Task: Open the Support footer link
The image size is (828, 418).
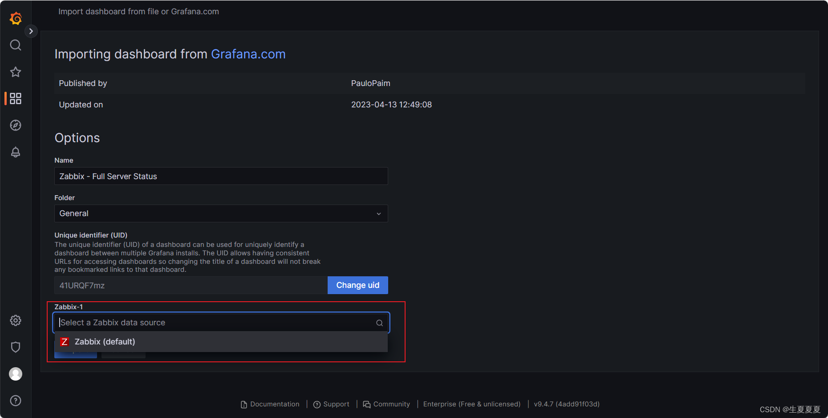Action: [x=331, y=404]
